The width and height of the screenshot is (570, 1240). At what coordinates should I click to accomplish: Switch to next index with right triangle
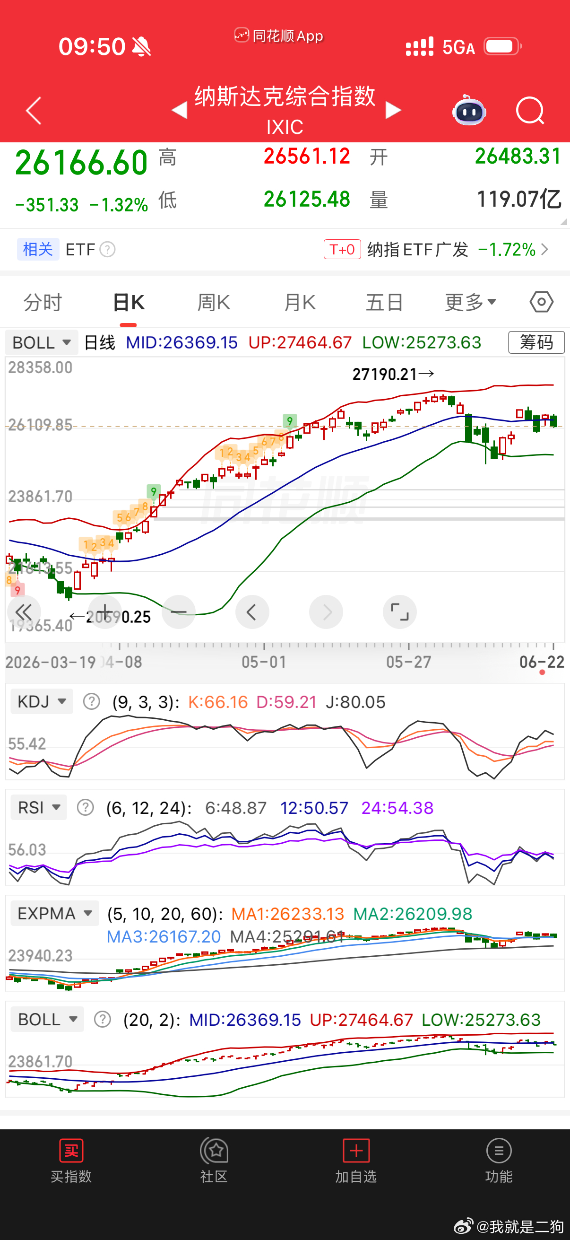(x=393, y=110)
